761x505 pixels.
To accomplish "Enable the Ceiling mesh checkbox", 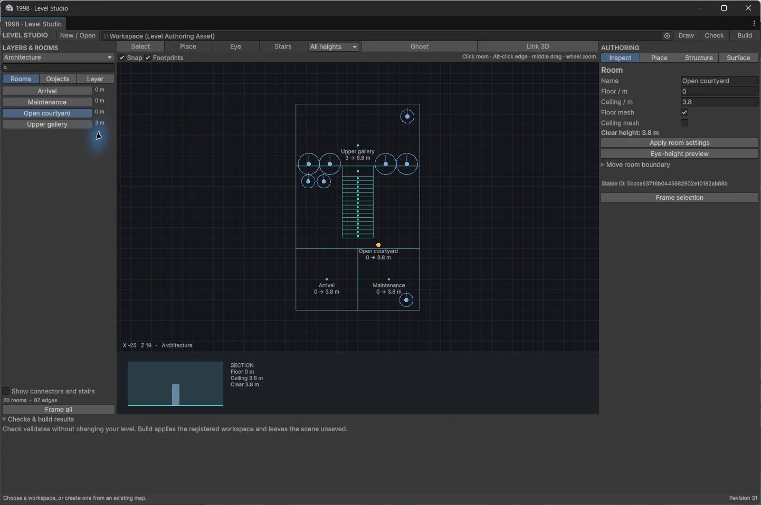I will pos(684,123).
